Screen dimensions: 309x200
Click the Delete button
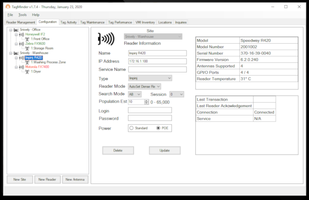click(118, 150)
